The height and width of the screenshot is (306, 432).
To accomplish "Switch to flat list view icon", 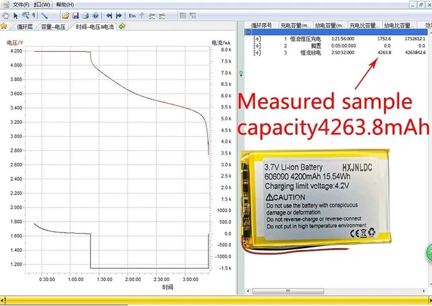I will point(183,16).
